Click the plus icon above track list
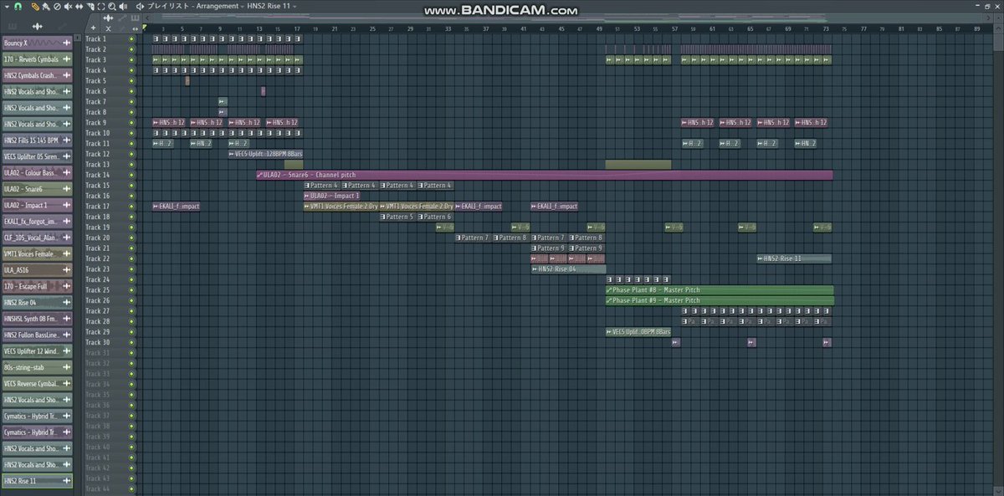 tap(93, 28)
